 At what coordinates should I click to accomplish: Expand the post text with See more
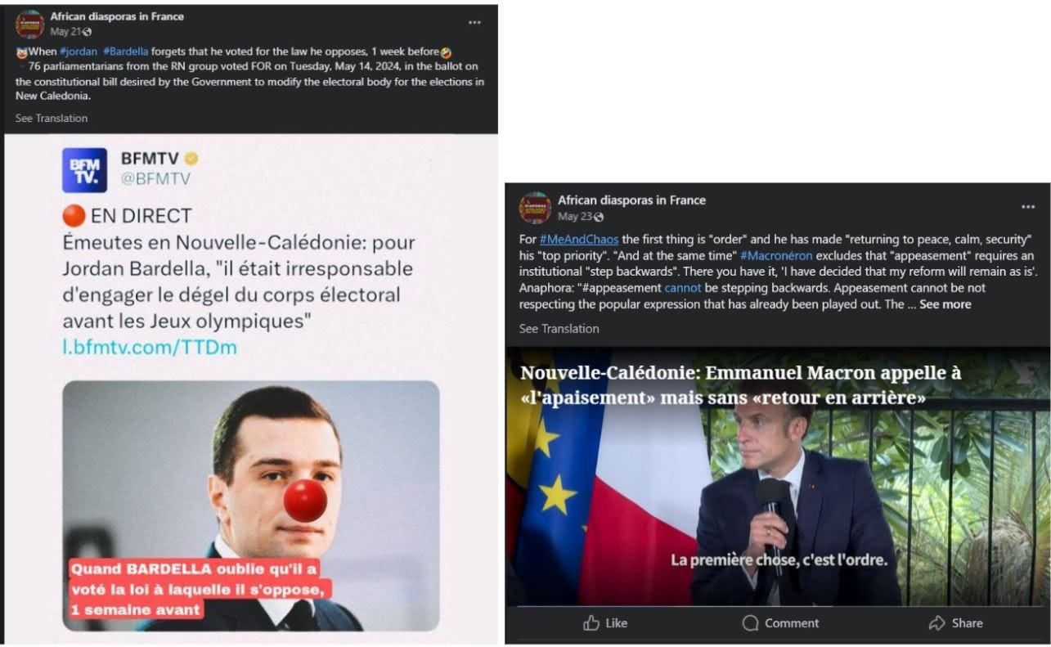point(945,304)
